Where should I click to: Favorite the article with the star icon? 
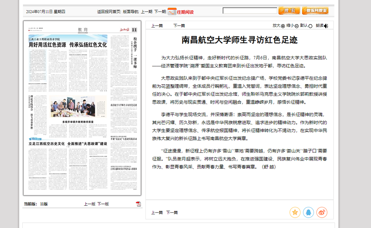pyautogui.click(x=295, y=212)
